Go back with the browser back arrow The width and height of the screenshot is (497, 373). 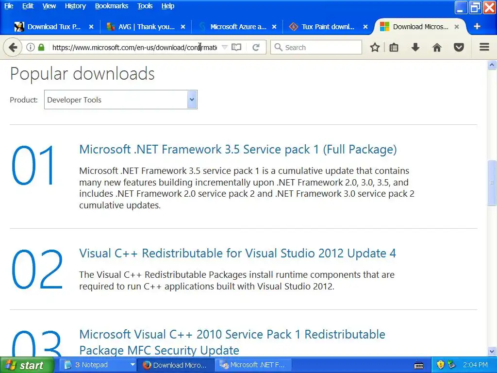click(x=13, y=48)
